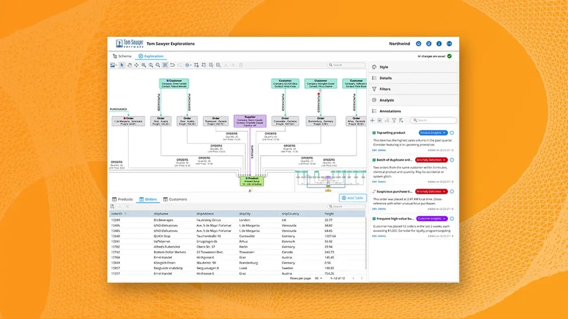Open rows per page dropdown
The image size is (568, 319).
(319, 278)
